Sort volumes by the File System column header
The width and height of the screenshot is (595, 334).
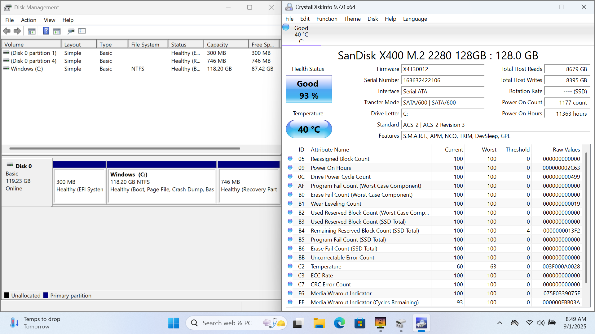(x=148, y=44)
